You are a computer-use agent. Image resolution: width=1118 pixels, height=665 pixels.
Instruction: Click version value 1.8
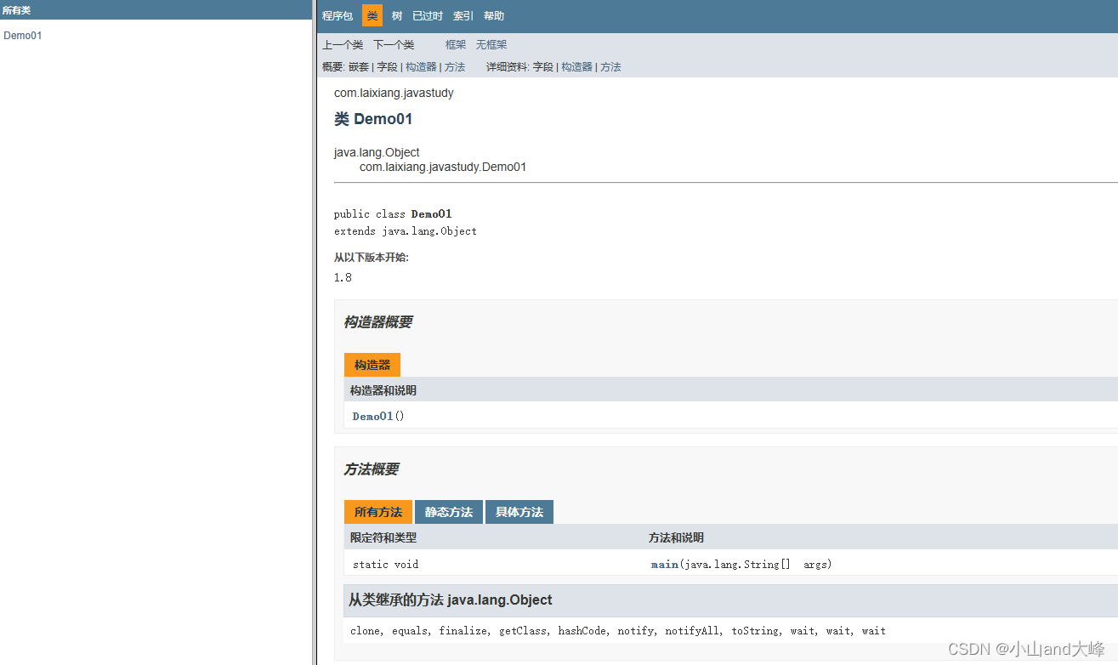click(x=343, y=277)
